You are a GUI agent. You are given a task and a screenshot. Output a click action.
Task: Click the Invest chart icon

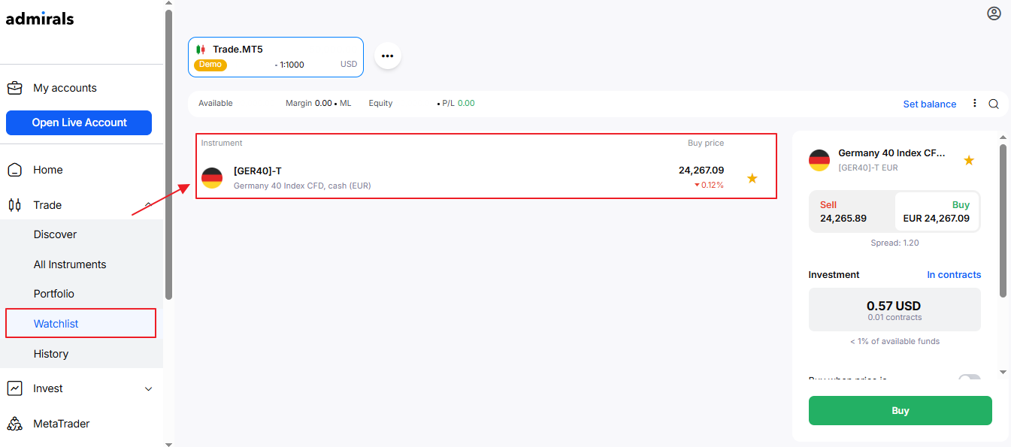(14, 388)
